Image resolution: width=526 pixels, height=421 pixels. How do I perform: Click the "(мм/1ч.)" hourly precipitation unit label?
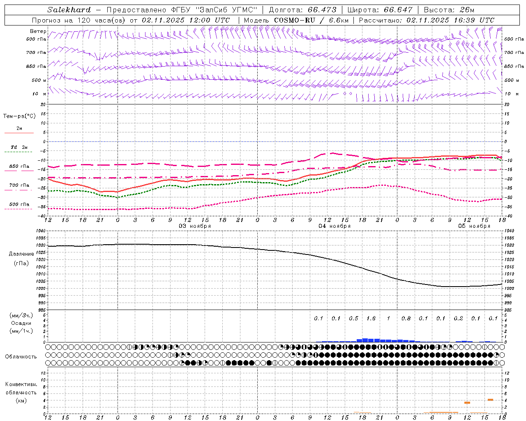point(21,331)
